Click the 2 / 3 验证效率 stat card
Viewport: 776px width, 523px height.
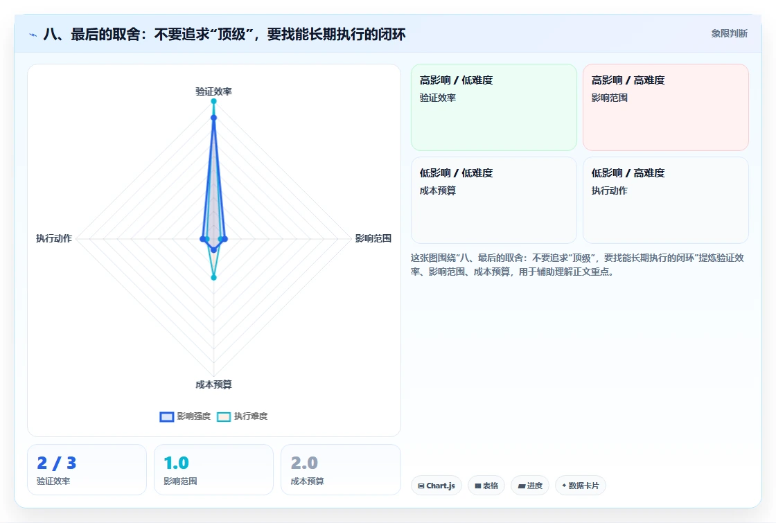[87, 470]
